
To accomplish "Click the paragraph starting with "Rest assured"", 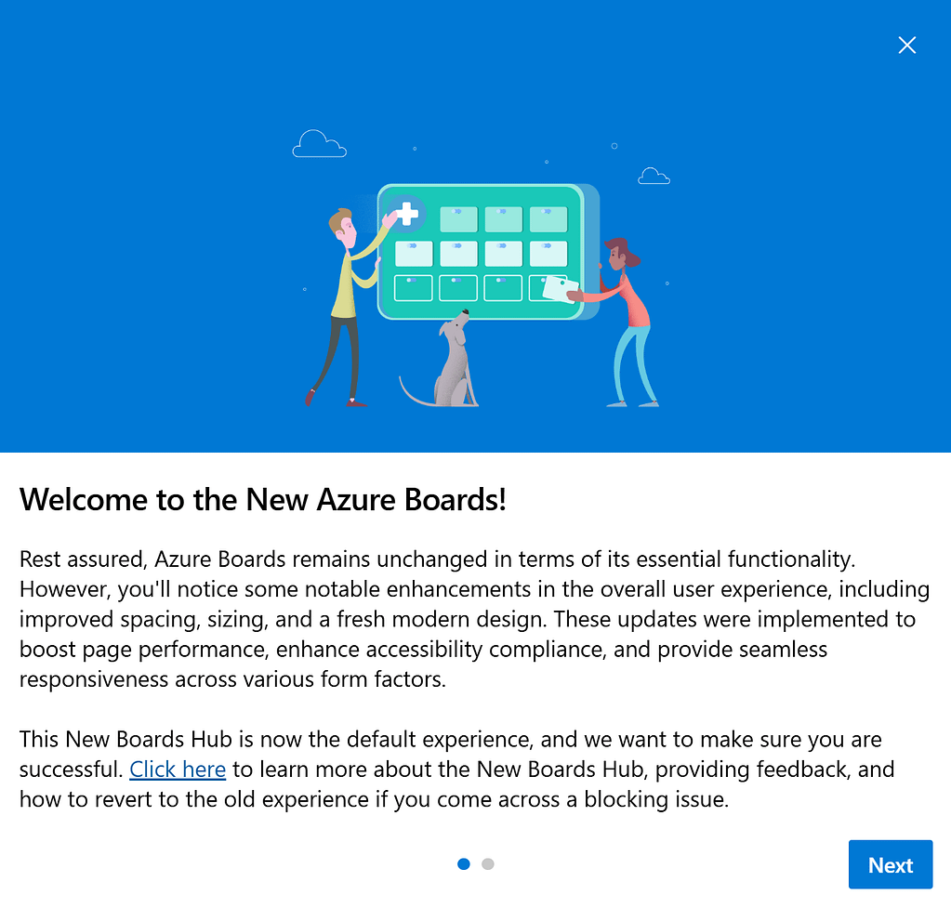I will 474,619.
